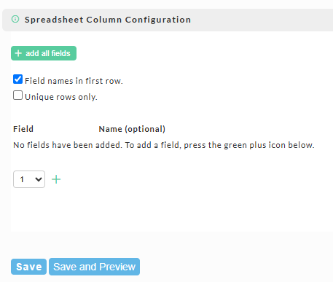This screenshot has width=333, height=282.
Task: Select the number 1 shown in the selector
Action: [22, 179]
